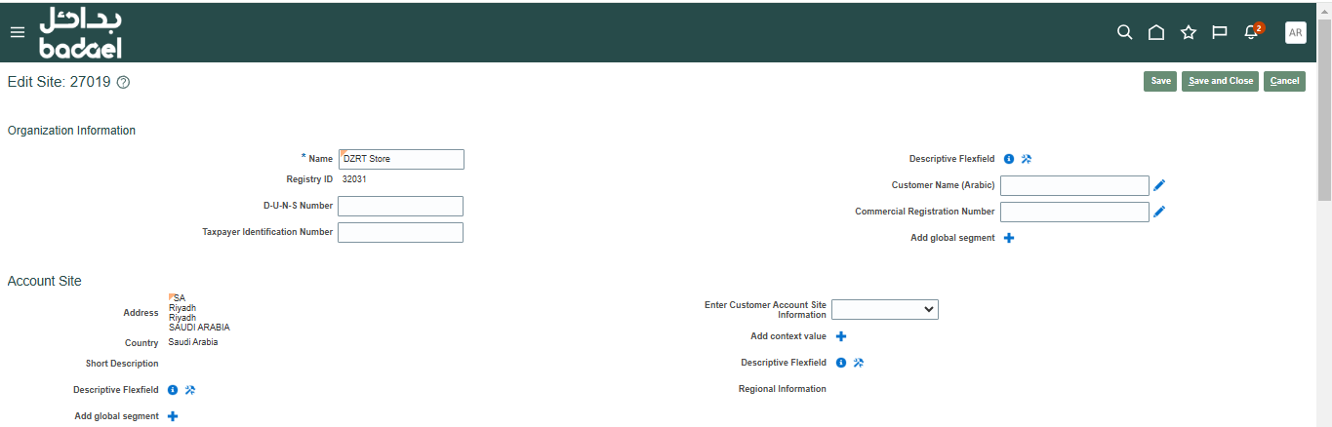The image size is (1332, 427).
Task: Click tools icon beside right Account Site Descriptive Flexfield
Action: click(859, 363)
